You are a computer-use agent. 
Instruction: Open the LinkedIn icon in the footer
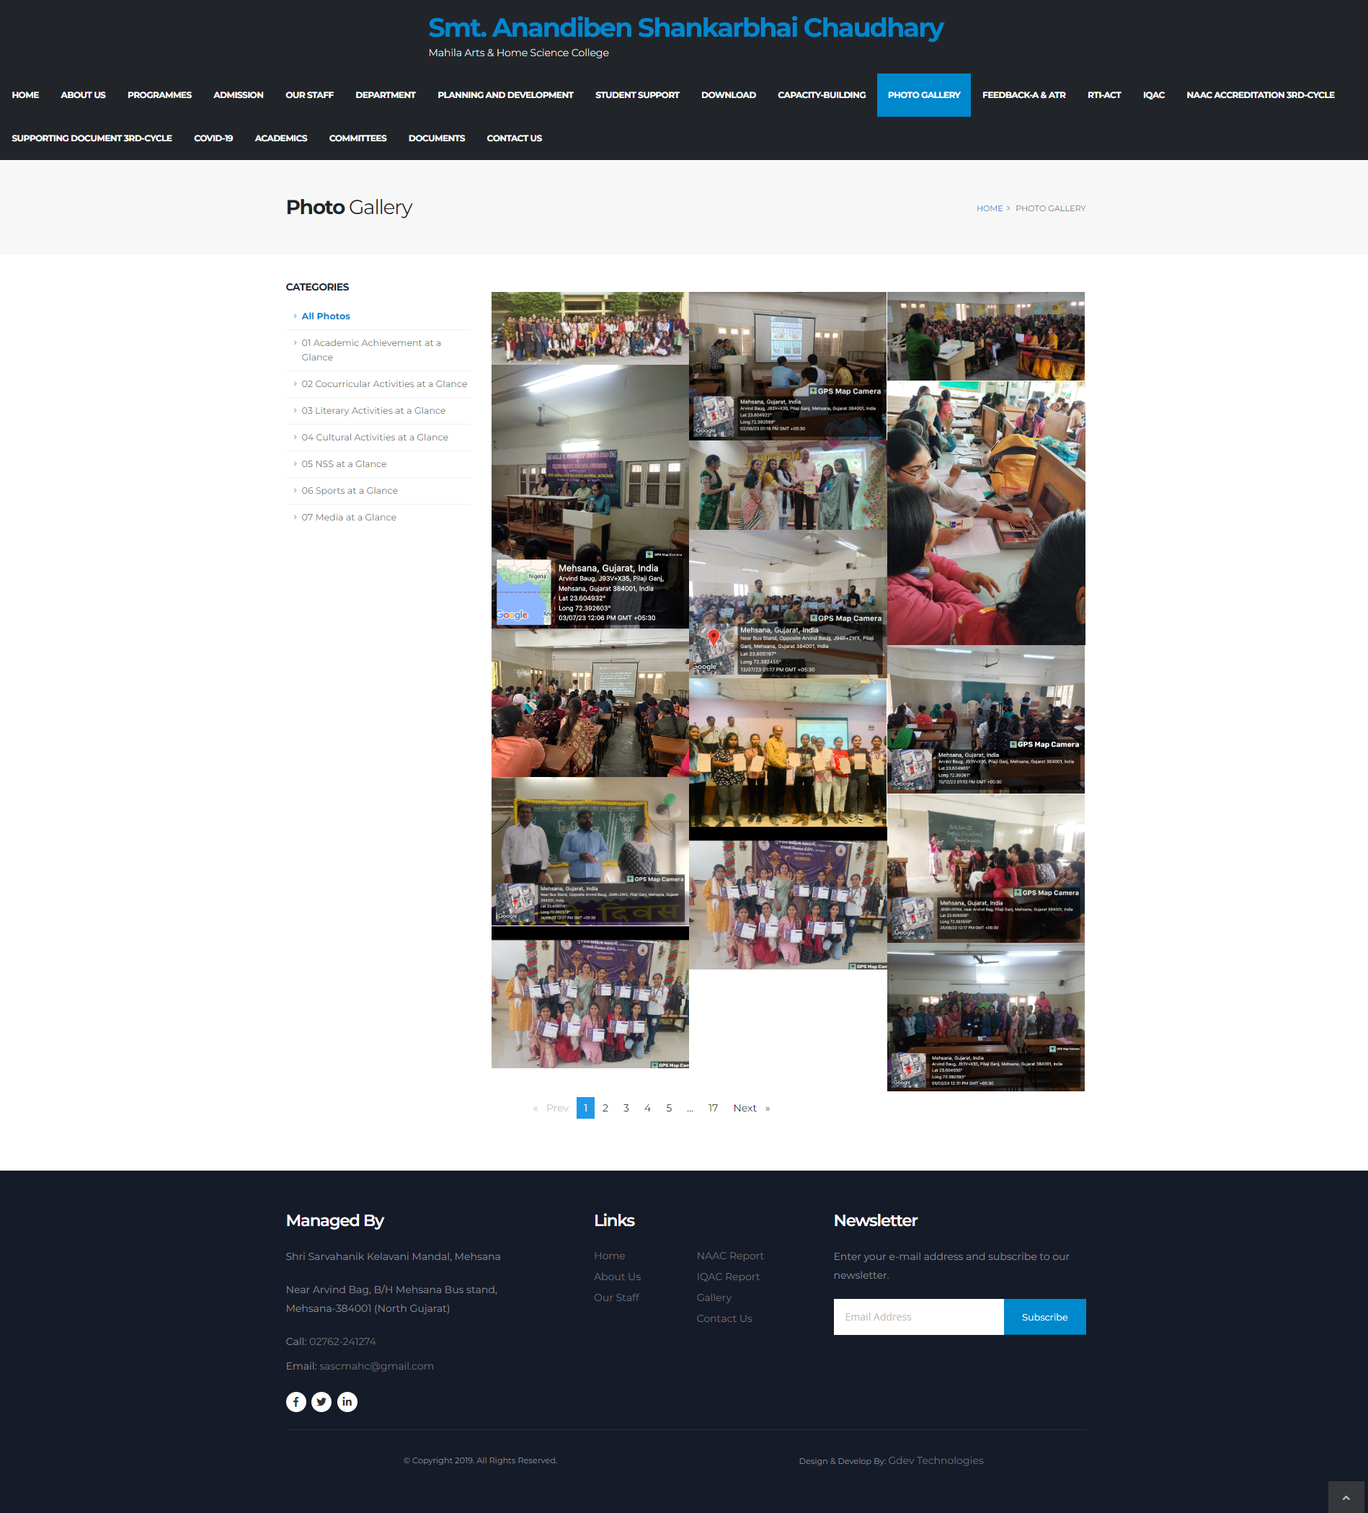(x=347, y=1401)
